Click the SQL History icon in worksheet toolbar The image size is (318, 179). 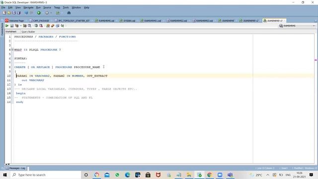(x=58, y=26)
